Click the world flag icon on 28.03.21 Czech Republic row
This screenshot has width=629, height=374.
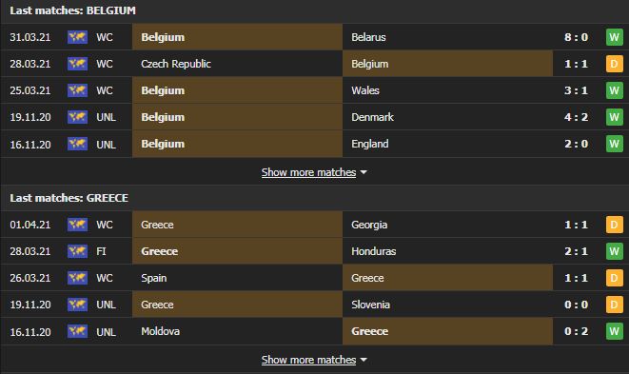77,64
